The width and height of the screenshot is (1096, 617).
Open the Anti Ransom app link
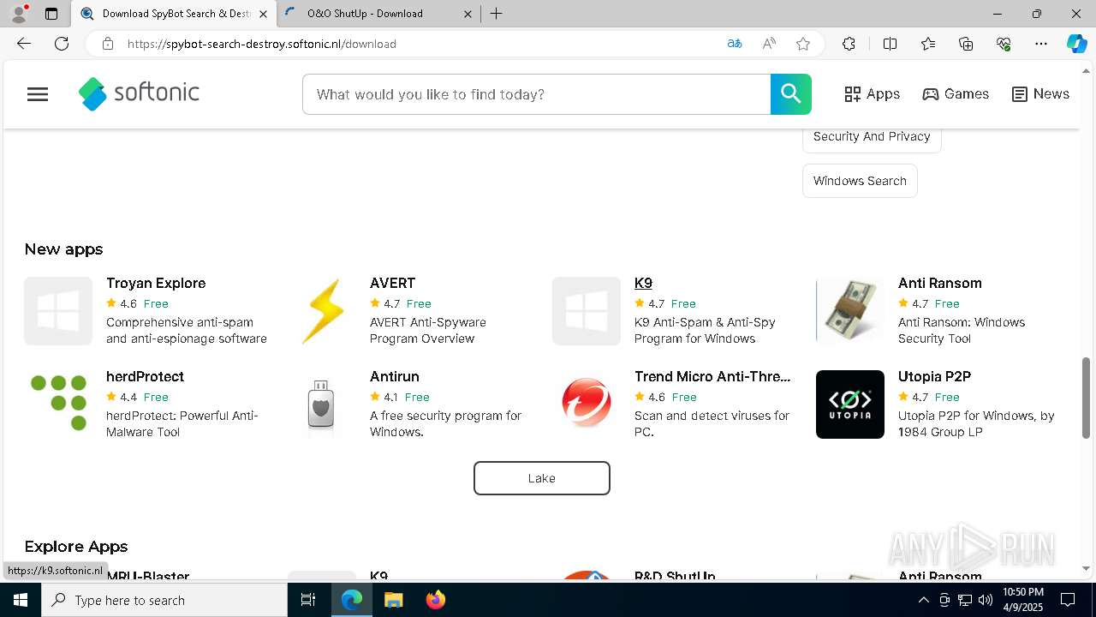coord(940,283)
